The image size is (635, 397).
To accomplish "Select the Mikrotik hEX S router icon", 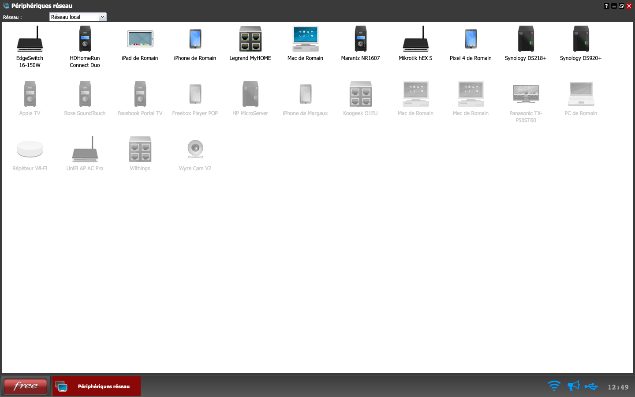I will [415, 39].
